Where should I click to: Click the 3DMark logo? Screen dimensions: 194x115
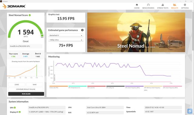[14, 6]
